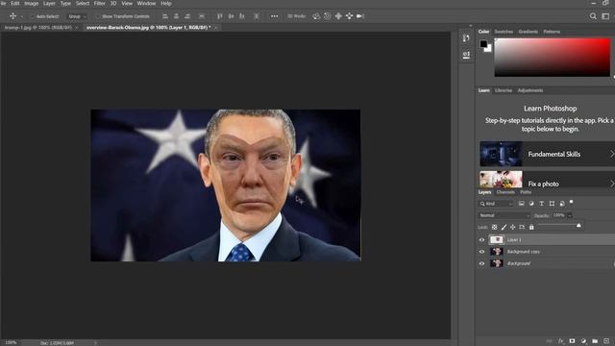
Task: Click the new adjustment layer icon
Action: [583, 341]
